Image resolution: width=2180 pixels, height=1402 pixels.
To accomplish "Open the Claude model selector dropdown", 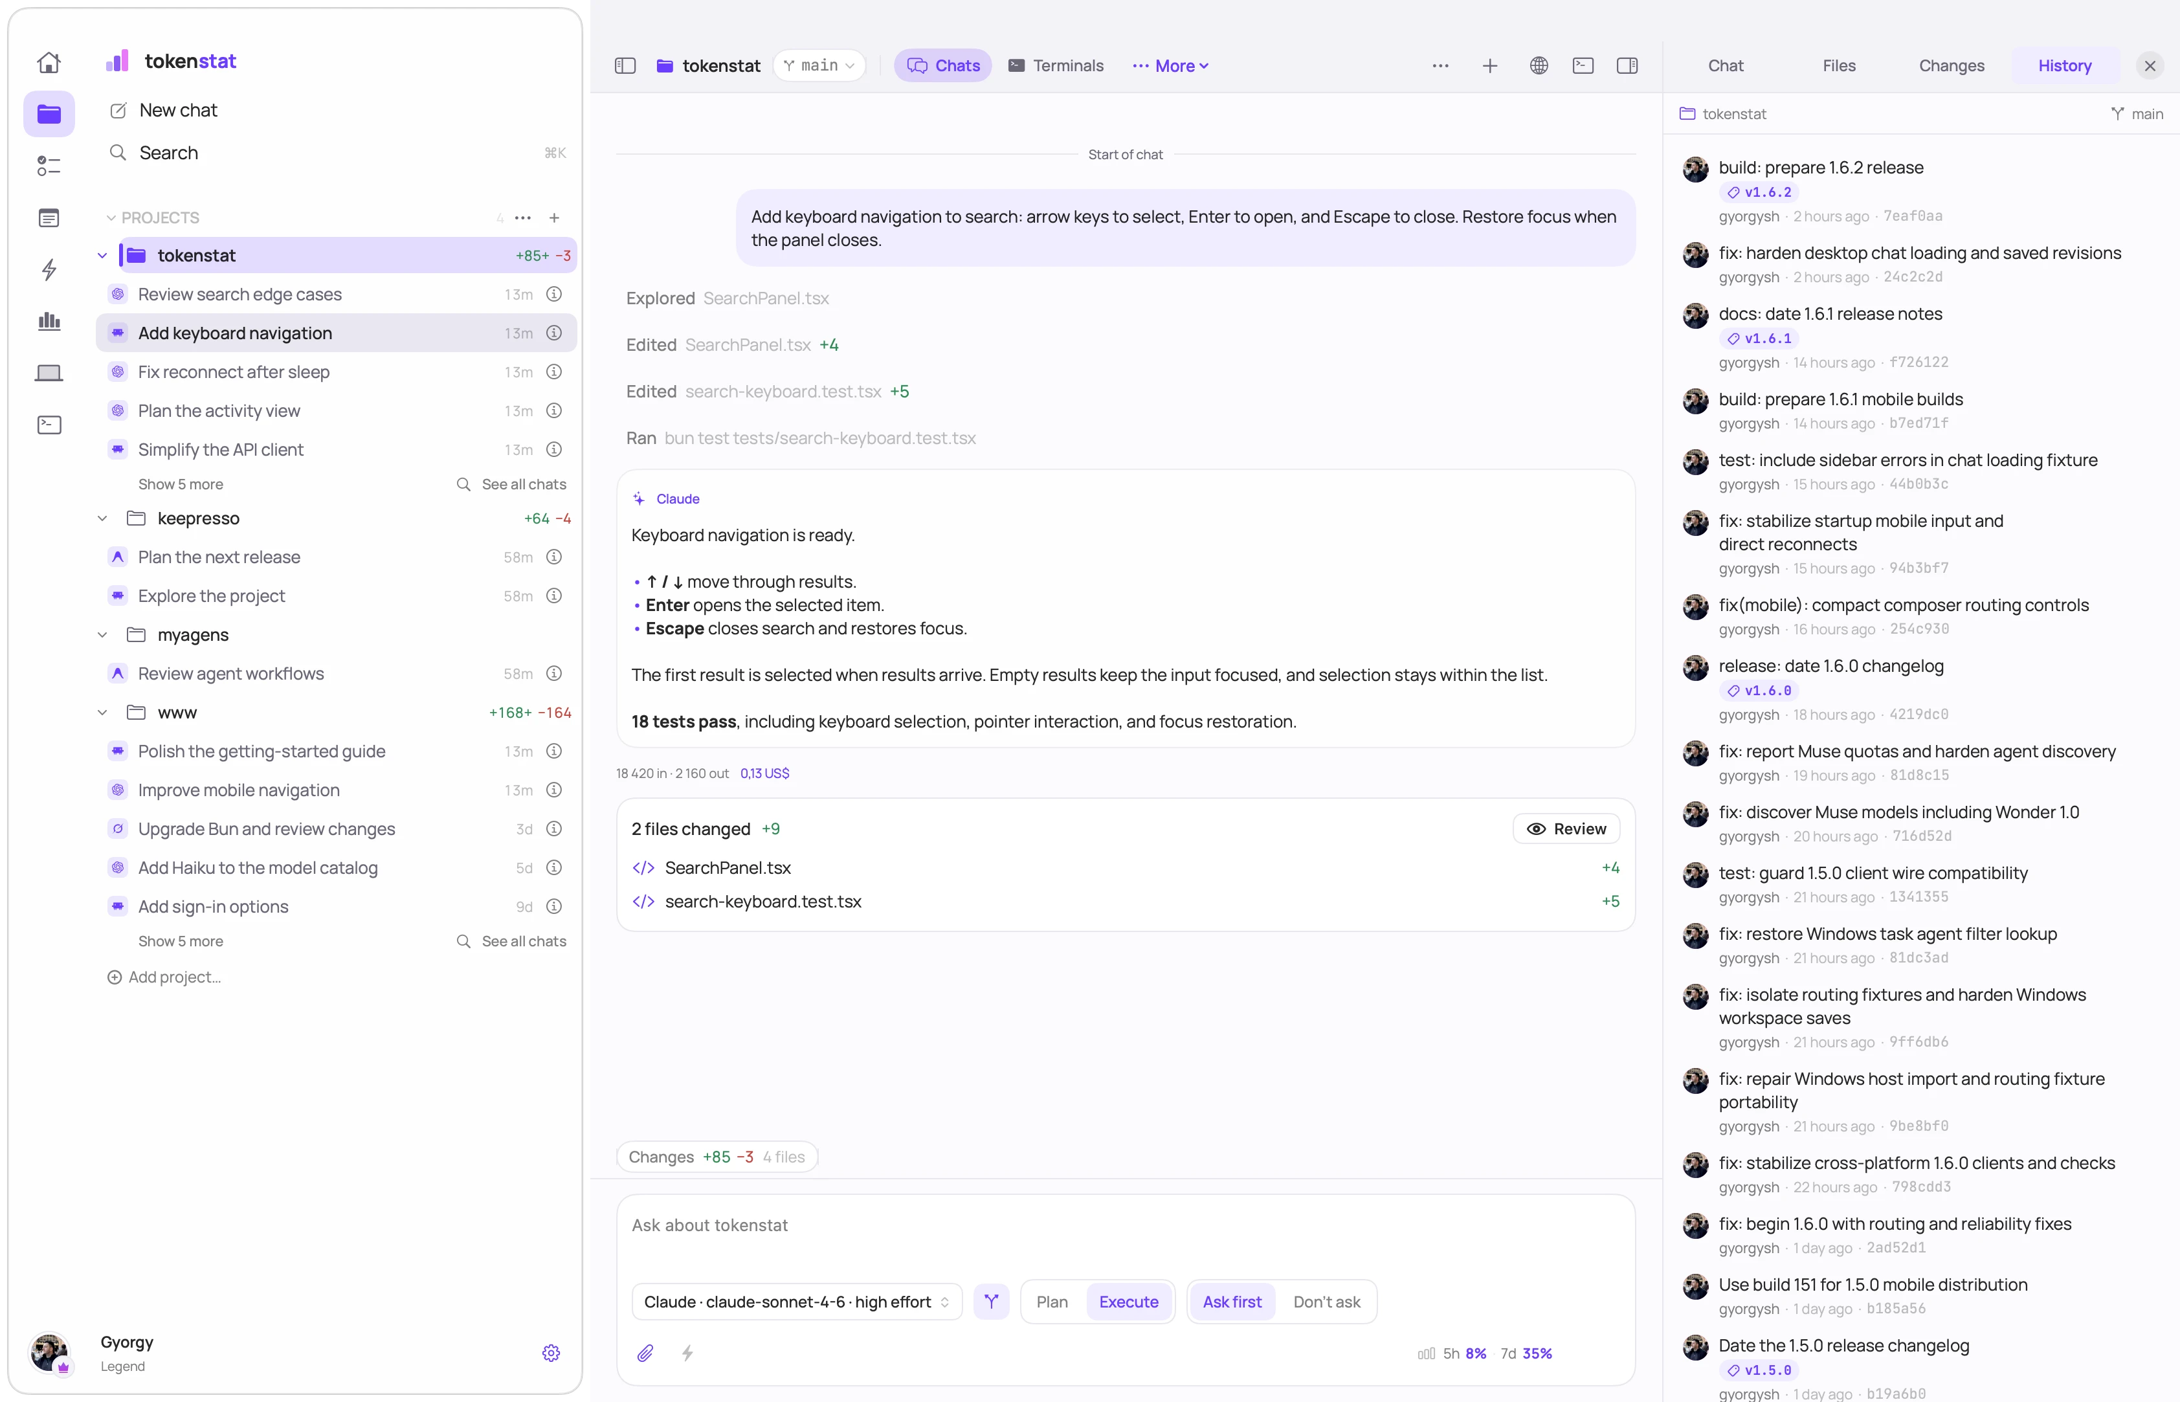I will [796, 1302].
